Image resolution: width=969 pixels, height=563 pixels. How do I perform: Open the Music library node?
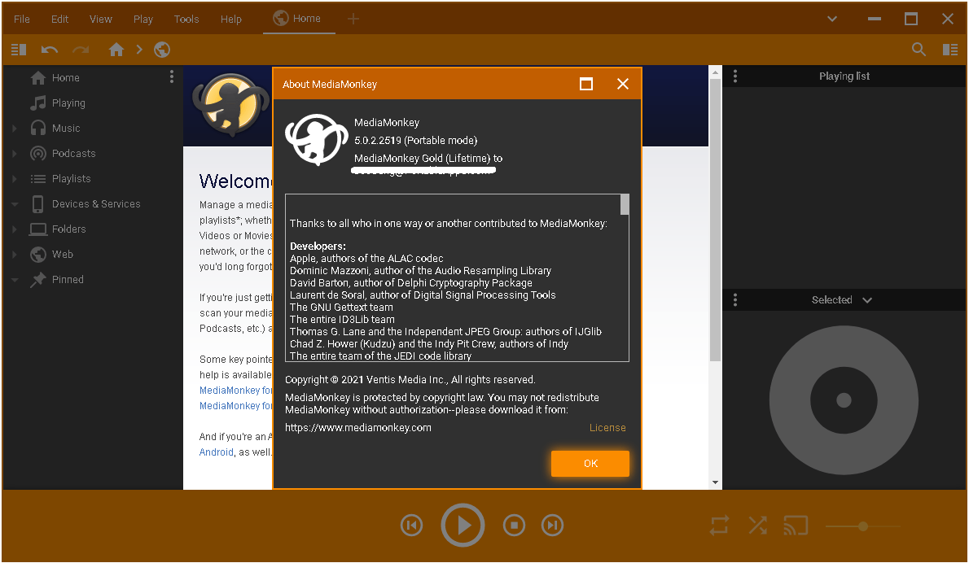click(65, 129)
